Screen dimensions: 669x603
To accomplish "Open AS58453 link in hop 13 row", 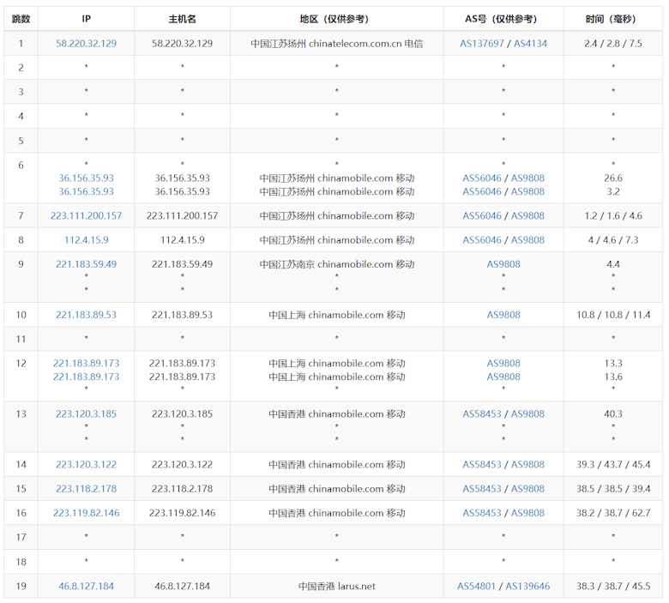I will [x=482, y=414].
